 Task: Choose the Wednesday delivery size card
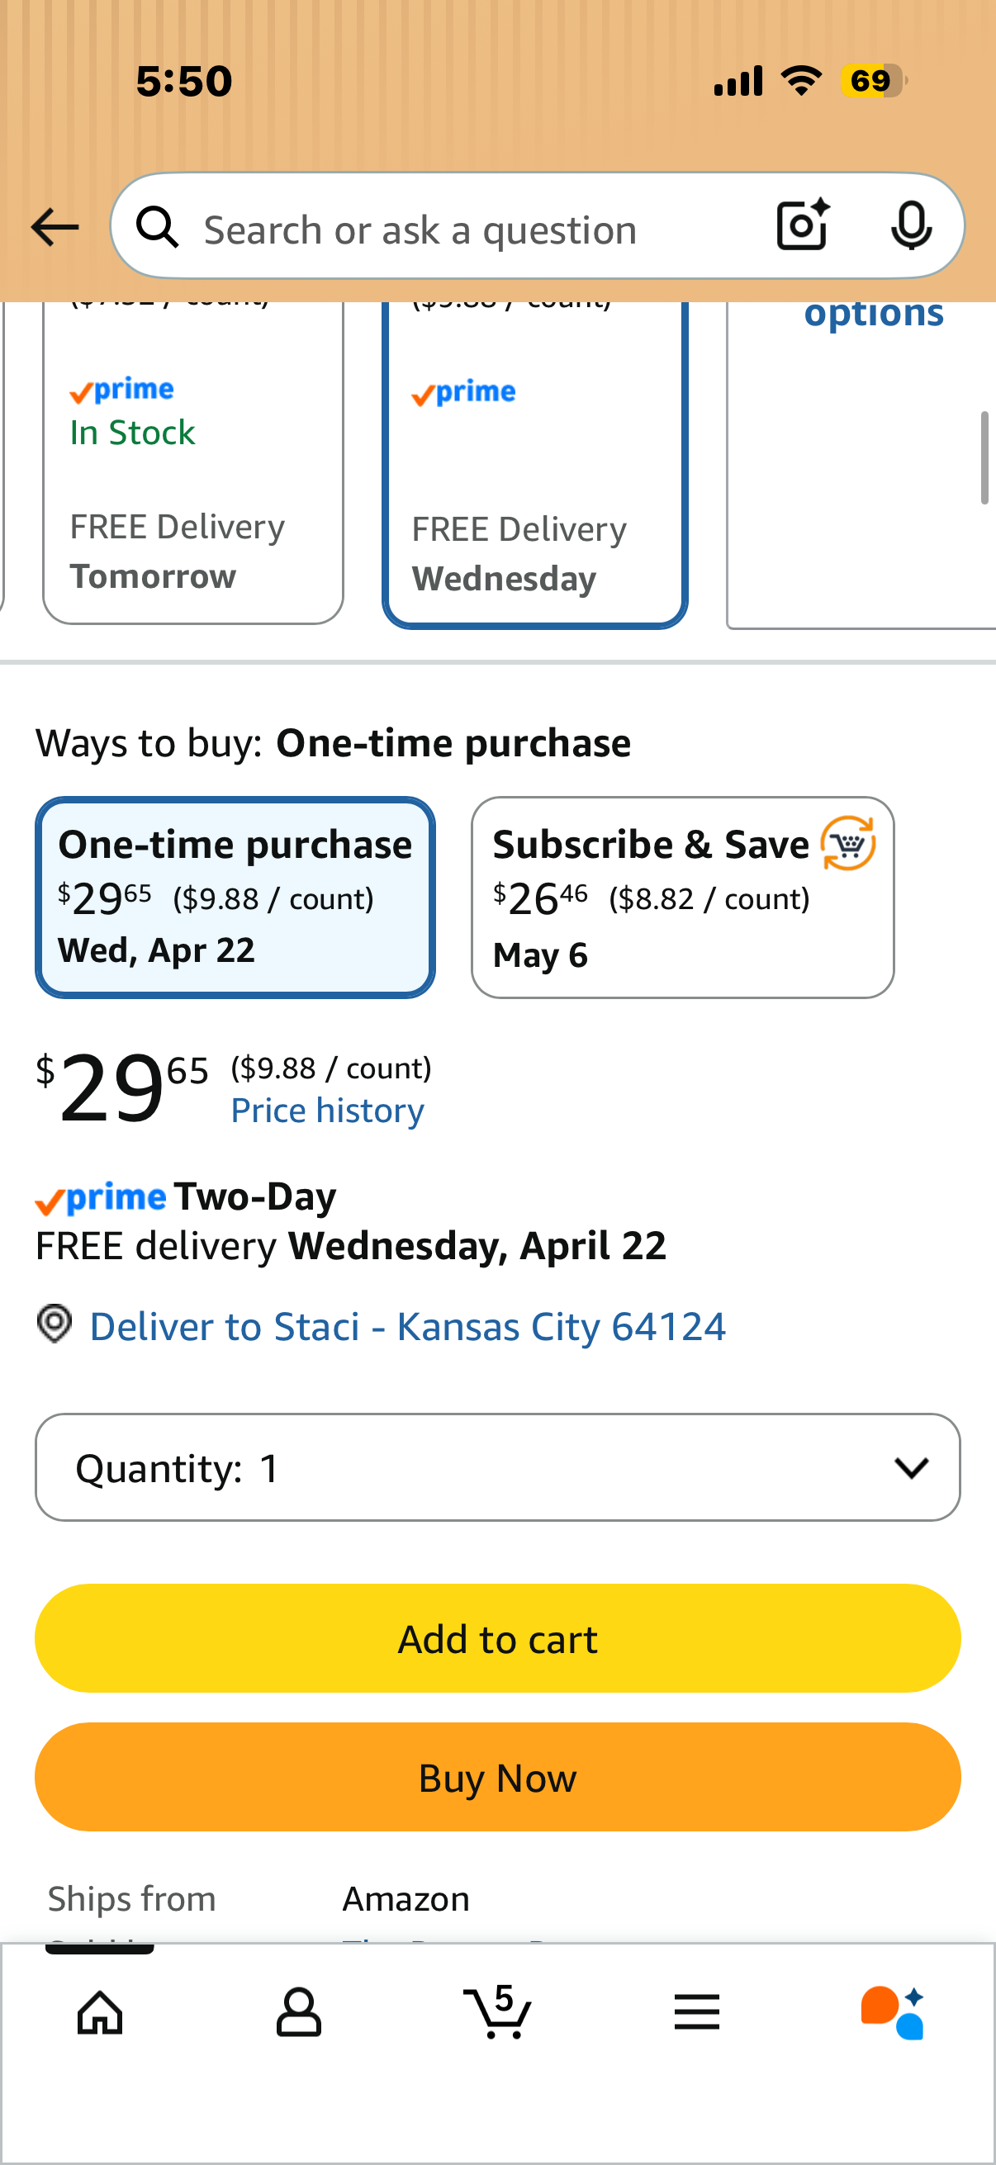coord(535,465)
